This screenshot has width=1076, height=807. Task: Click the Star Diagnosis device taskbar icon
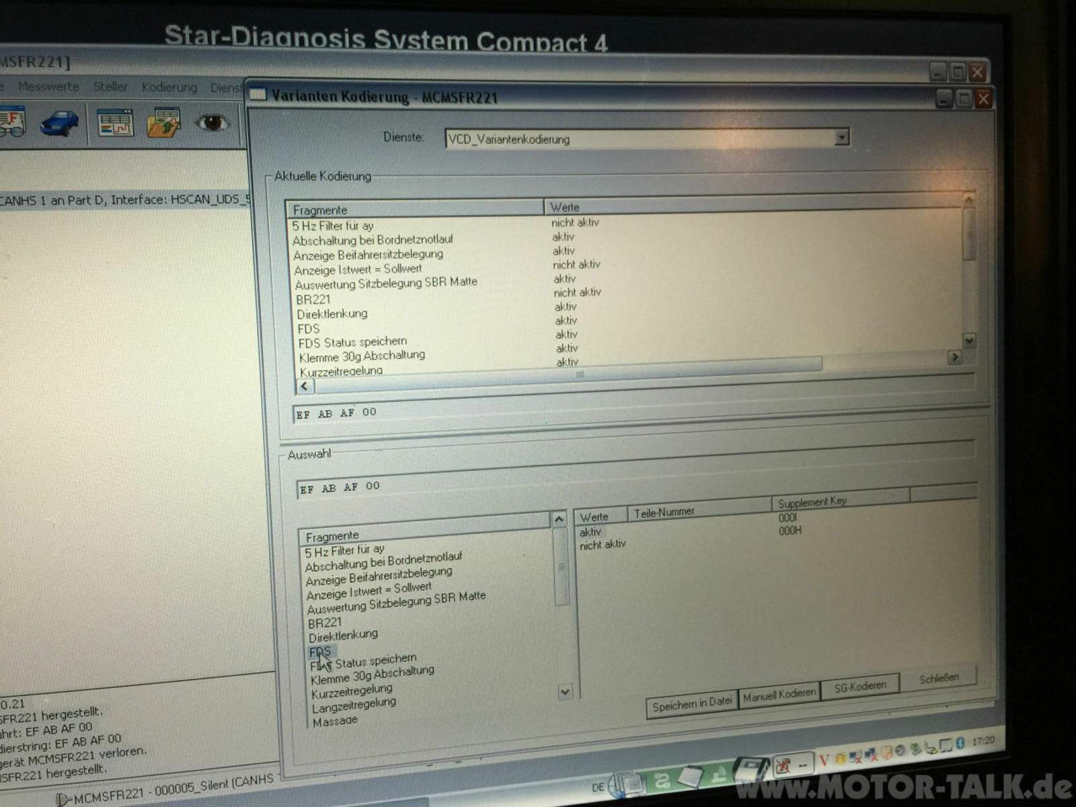point(751,771)
